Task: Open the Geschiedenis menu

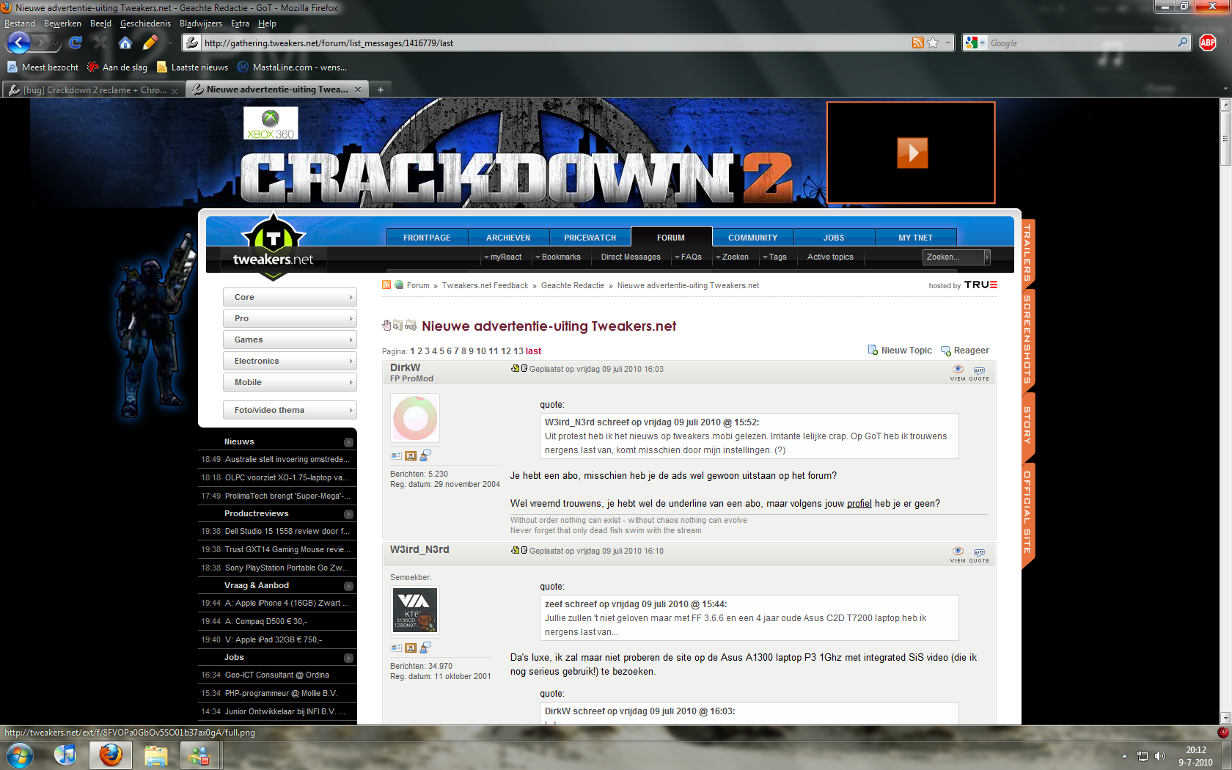Action: (145, 23)
